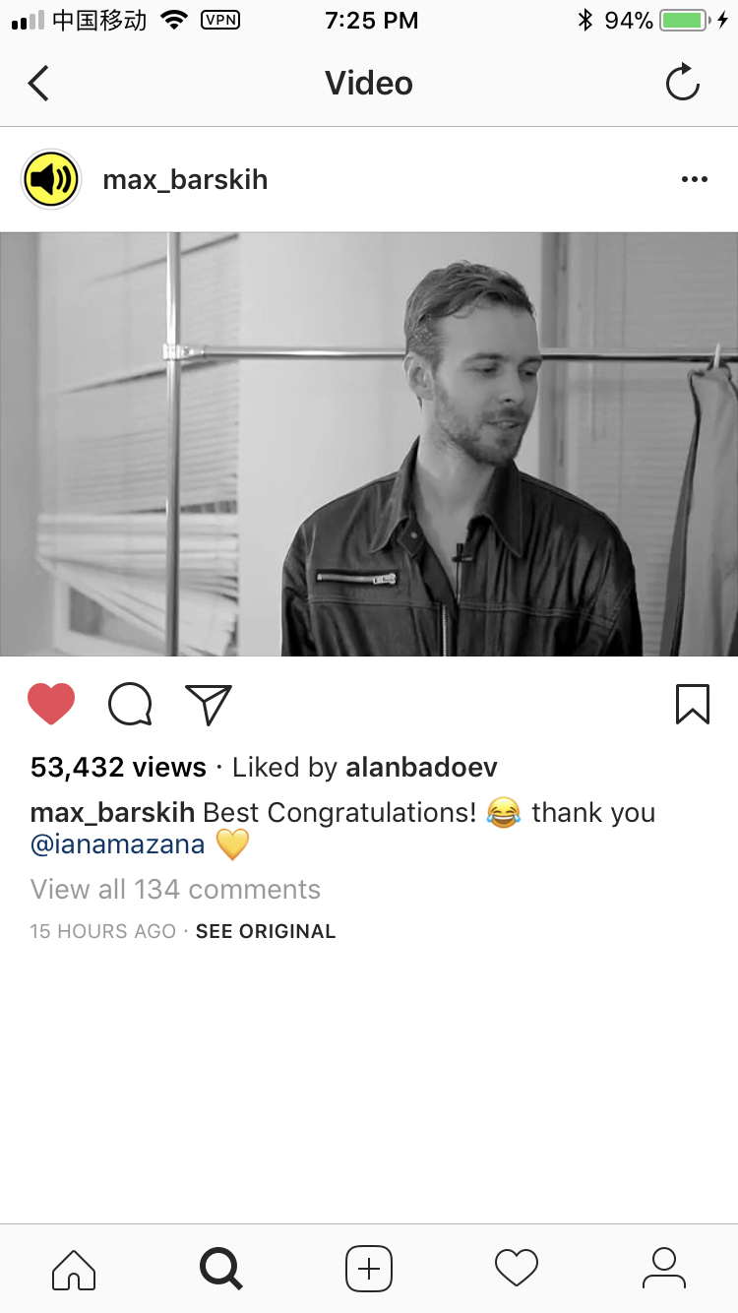Open comments with the speech bubble icon
This screenshot has width=738, height=1313.
(130, 705)
